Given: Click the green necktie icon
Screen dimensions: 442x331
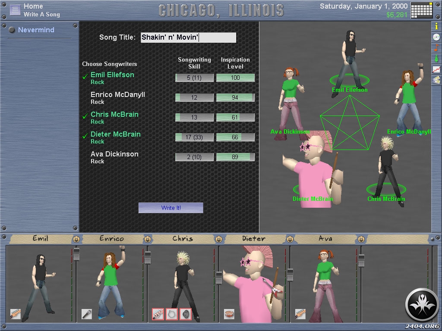Looking at the screenshot, I should click(436, 58).
